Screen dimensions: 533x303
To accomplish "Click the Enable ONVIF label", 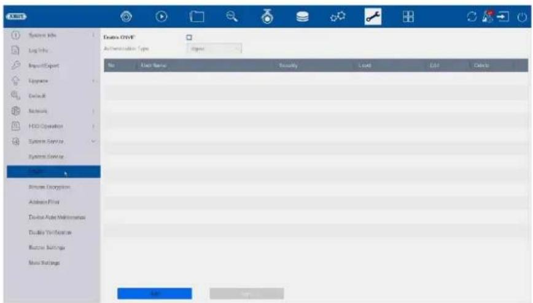I will pyautogui.click(x=119, y=37).
